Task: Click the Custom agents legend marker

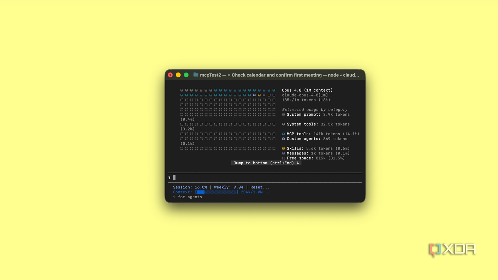Action: click(x=284, y=139)
